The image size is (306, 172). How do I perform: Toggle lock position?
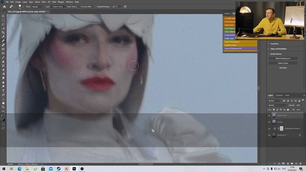point(281,109)
